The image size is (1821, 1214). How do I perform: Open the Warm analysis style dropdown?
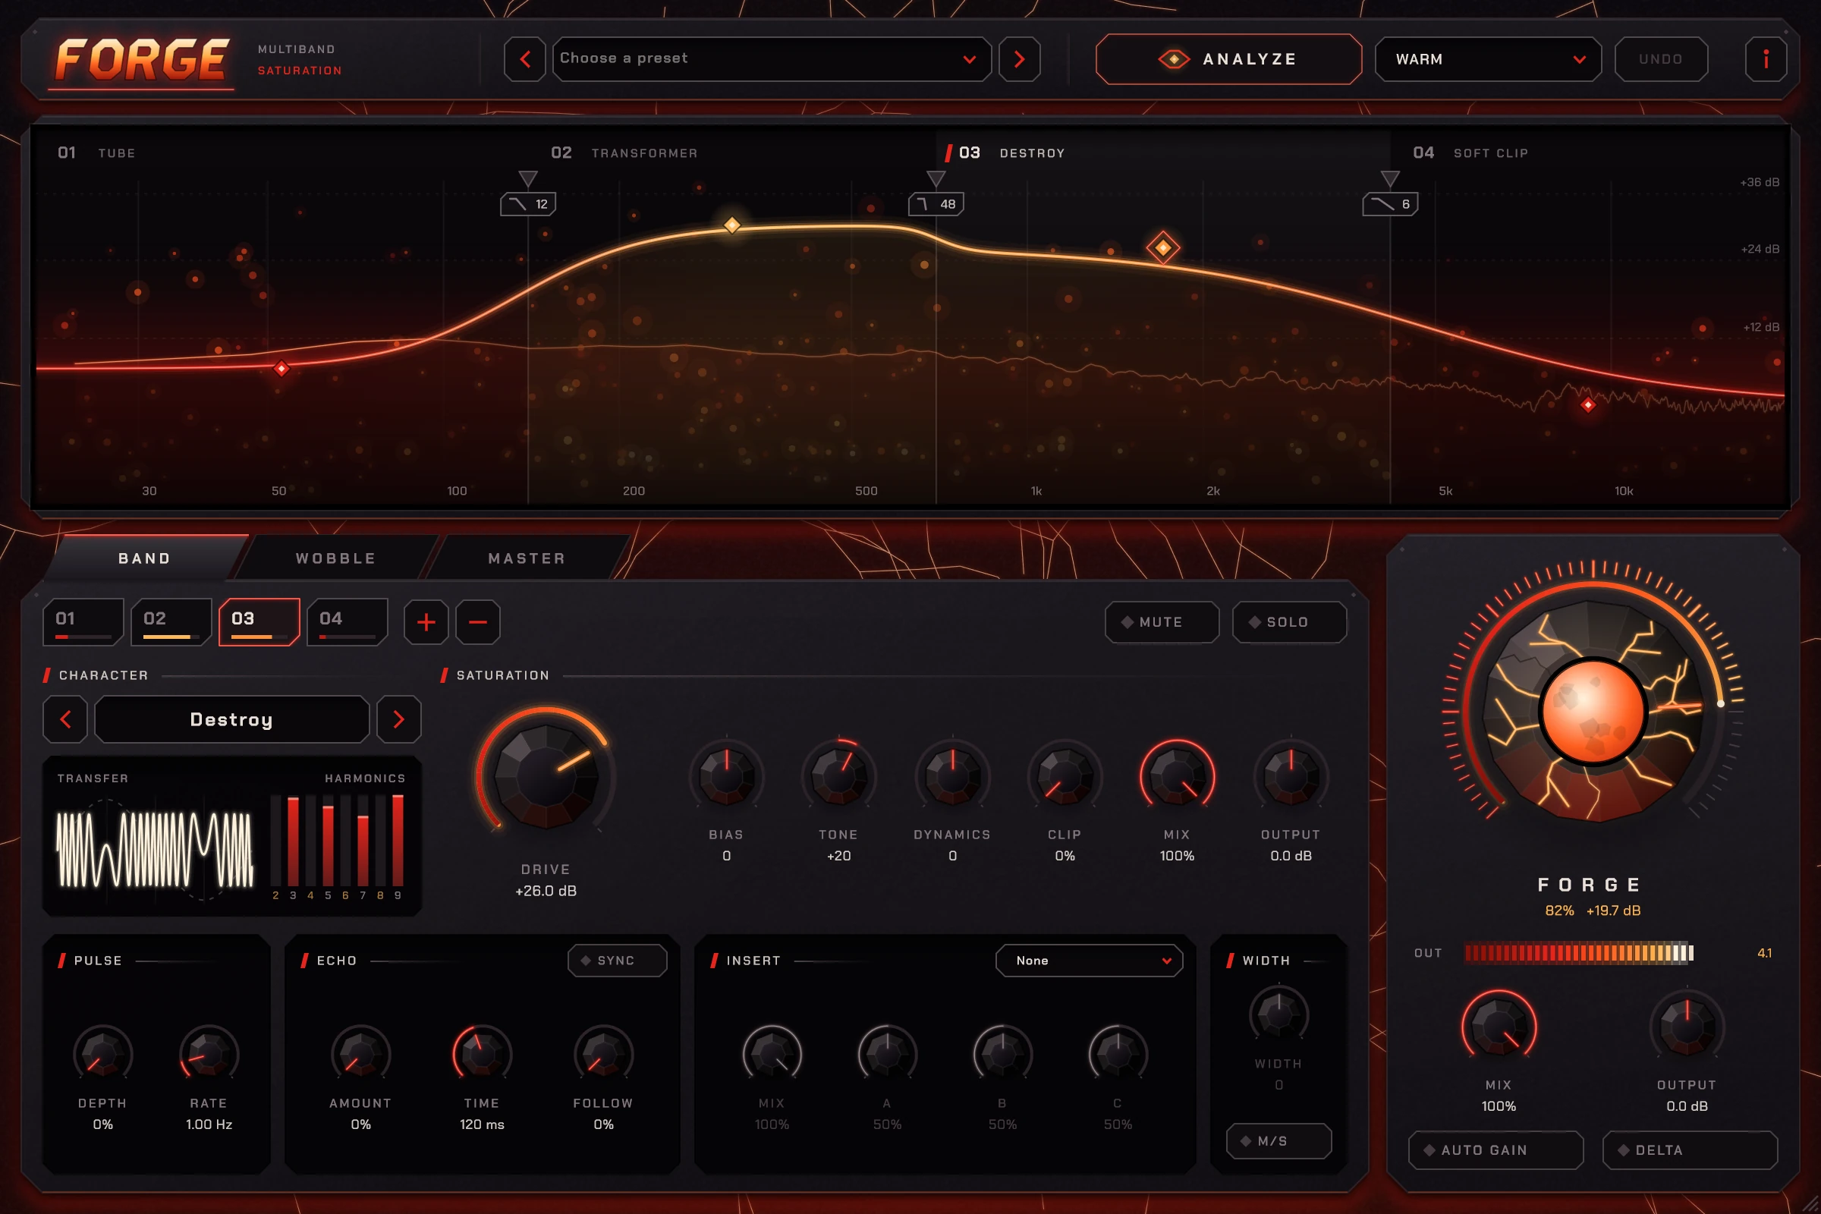coord(1487,59)
